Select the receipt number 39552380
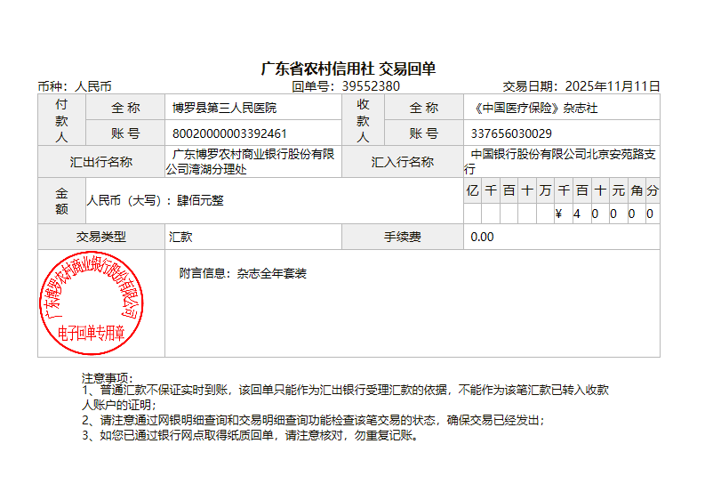Viewport: 713px width, 484px height. pos(371,86)
